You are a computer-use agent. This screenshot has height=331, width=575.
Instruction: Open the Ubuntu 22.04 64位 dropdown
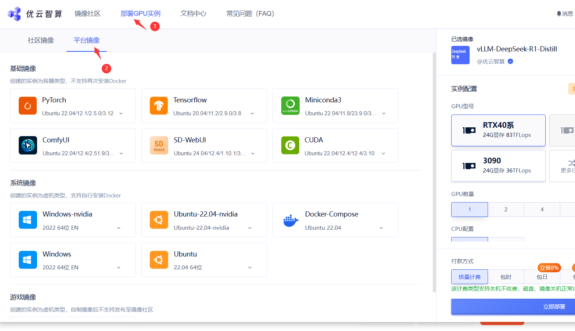[250, 268]
